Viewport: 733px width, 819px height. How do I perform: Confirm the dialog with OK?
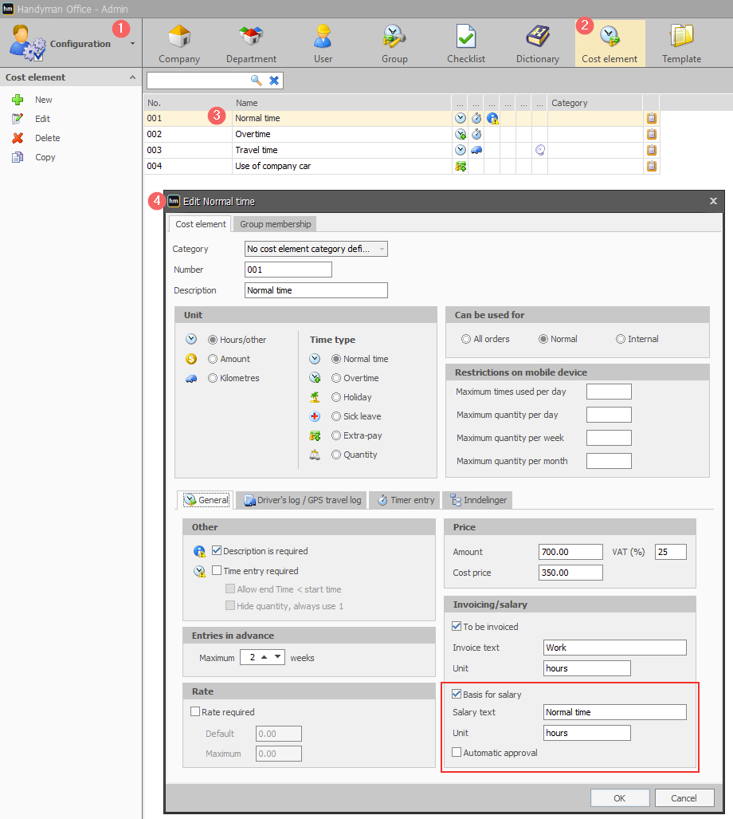tap(620, 798)
